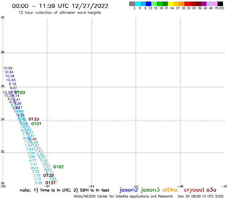Click the orange swatch in the color scale
This screenshot has height=199, width=227.
[x=182, y=4]
